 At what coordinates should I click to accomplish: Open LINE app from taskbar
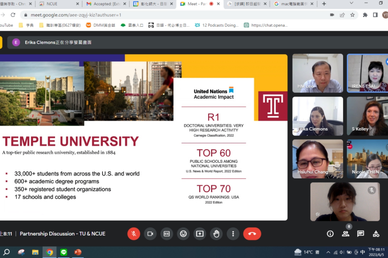coord(64,252)
